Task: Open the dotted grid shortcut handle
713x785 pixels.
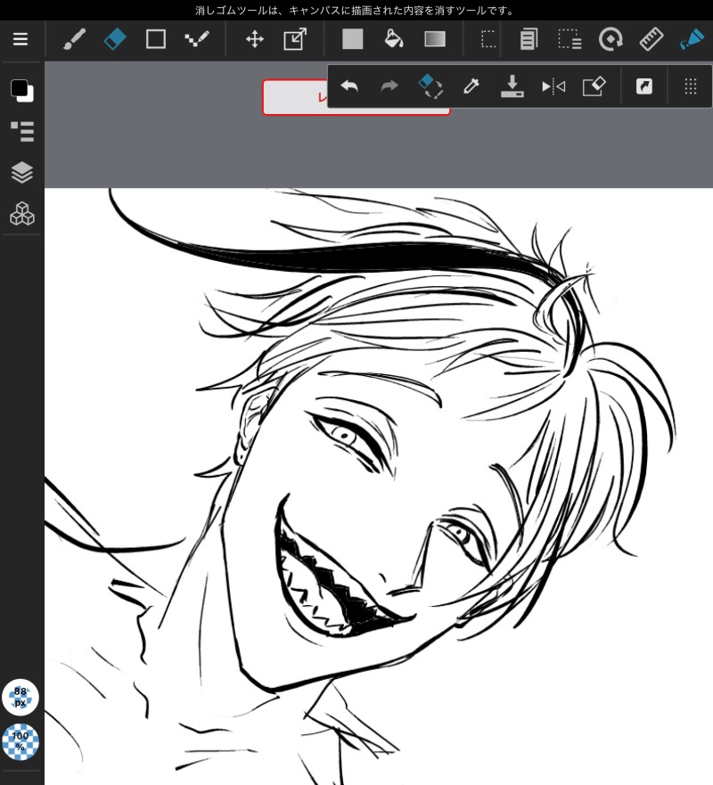Action: 691,86
